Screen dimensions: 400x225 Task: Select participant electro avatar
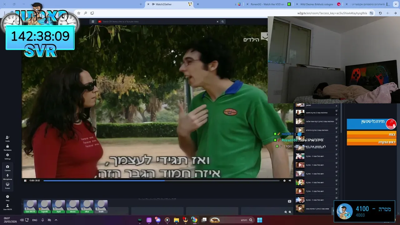coord(73,207)
